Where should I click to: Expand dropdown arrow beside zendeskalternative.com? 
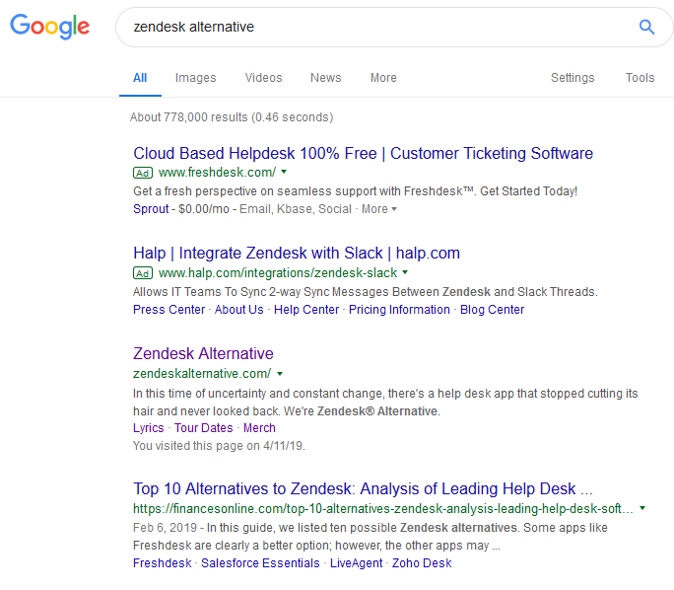point(280,374)
